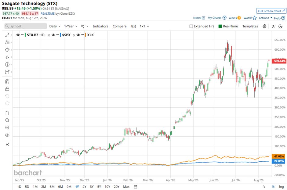Collapse header with double up chevron

(x=273, y=26)
